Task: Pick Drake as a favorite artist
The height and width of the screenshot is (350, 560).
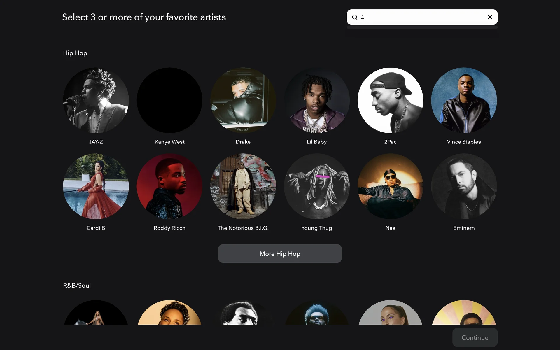Action: pos(243,100)
